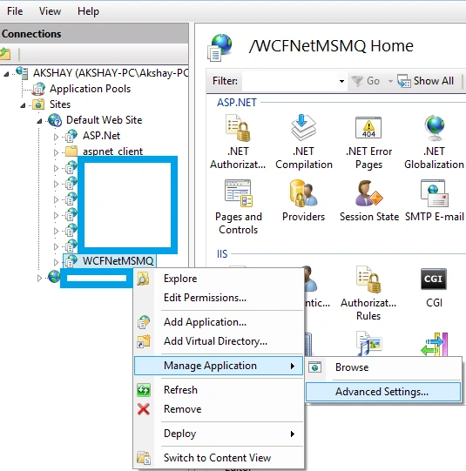The image size is (466, 471).
Task: Click the Add Application menu icon
Action: coord(144,322)
